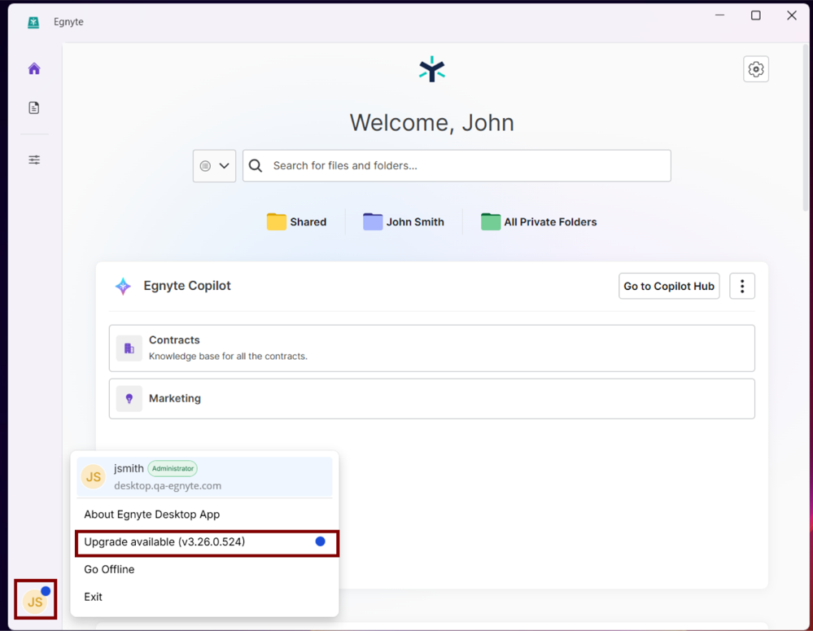Click the desktop.qa-egnyte.com domain text
This screenshot has width=813, height=631.
pos(168,486)
